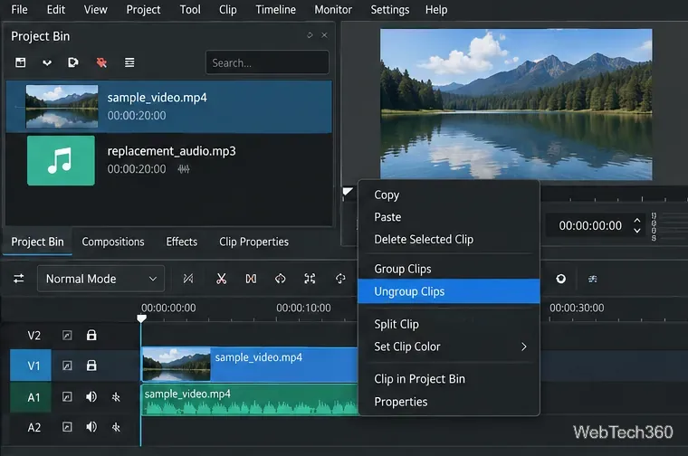Float the Project Bin panel with diamond icon
This screenshot has width=688, height=456.
(310, 35)
